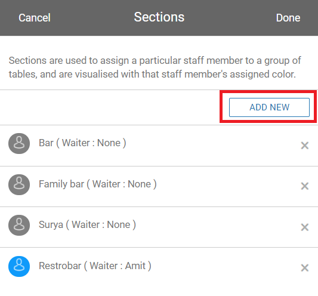The width and height of the screenshot is (318, 296).
Task: Click the Family bar section avatar icon
Action: (x=19, y=184)
